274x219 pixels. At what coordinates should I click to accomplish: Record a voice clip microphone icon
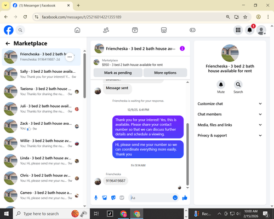click(x=96, y=198)
